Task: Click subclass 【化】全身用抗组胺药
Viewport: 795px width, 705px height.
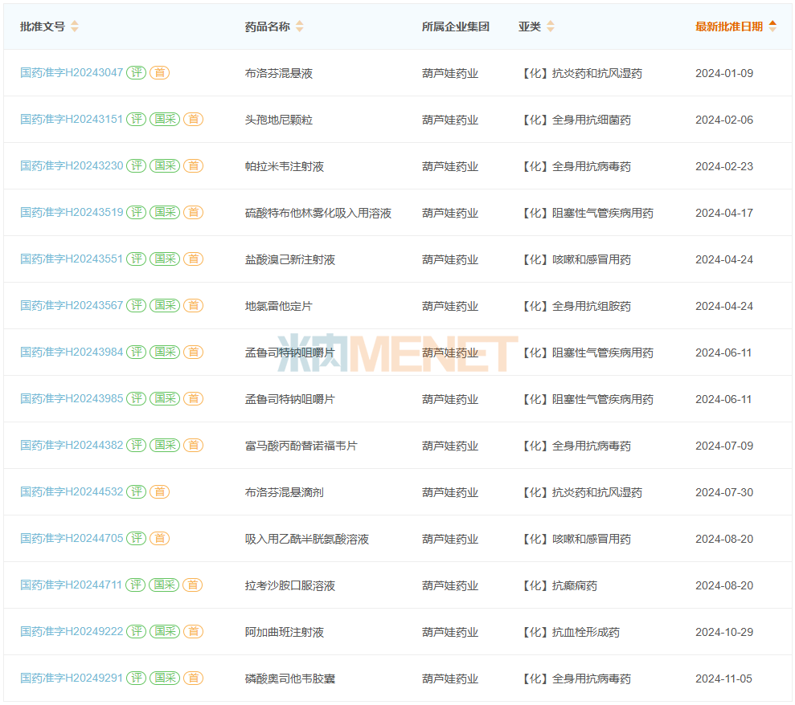Action: coord(575,307)
